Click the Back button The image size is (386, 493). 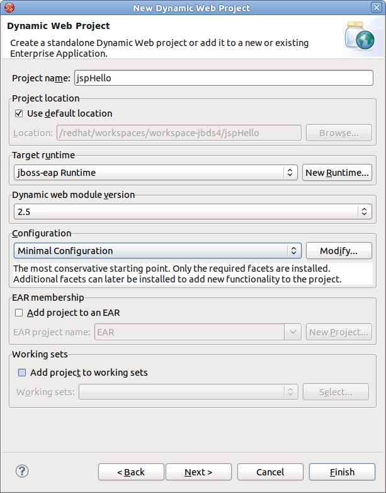coord(131,472)
